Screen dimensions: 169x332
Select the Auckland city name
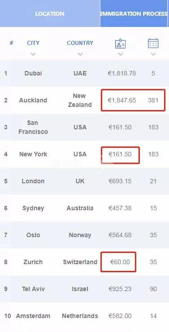[x=33, y=100]
